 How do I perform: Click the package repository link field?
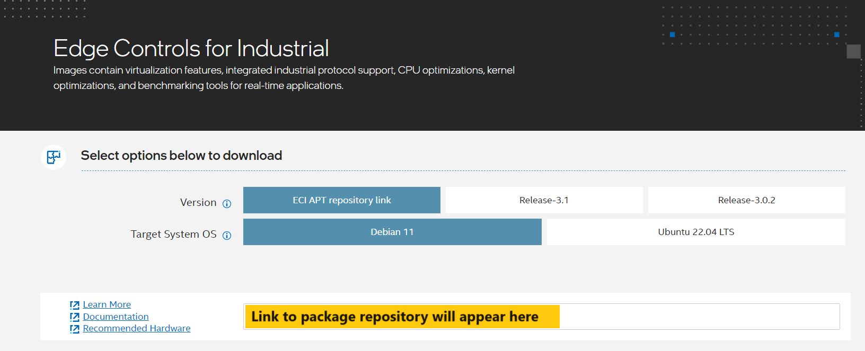point(542,317)
